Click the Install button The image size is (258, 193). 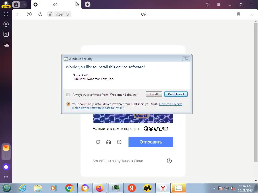point(154,94)
